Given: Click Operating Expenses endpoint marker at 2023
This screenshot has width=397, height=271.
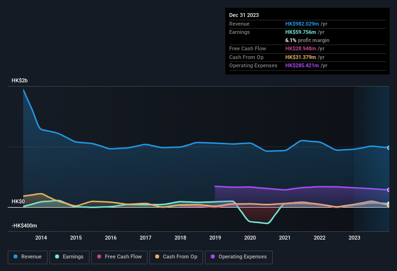Looking at the screenshot, I should click(389, 190).
